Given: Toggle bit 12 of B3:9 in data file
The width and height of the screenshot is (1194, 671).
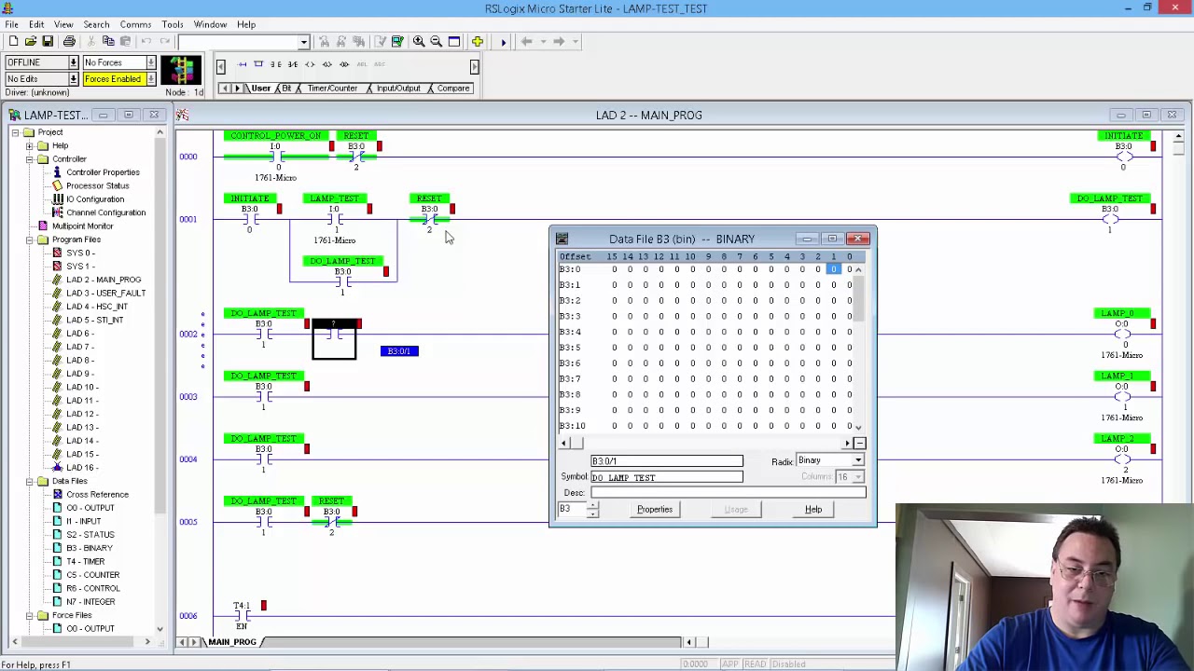Looking at the screenshot, I should [661, 410].
